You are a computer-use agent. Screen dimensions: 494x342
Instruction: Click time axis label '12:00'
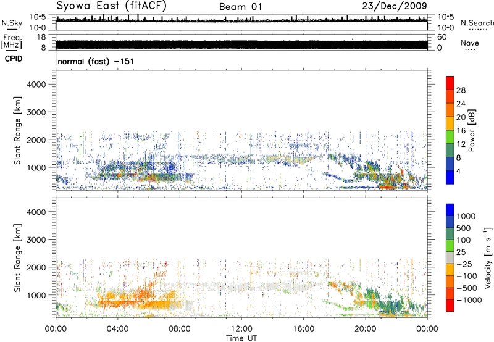tap(241, 329)
